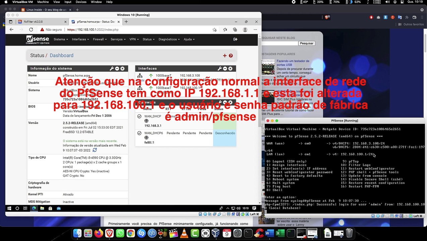Open Edge settings and more menu
The height and width of the screenshot is (241, 427).
click(255, 30)
